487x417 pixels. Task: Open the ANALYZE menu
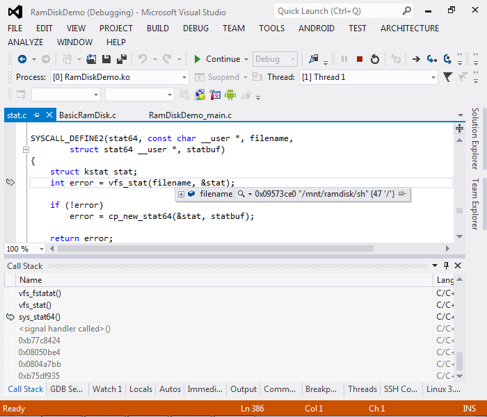click(25, 42)
